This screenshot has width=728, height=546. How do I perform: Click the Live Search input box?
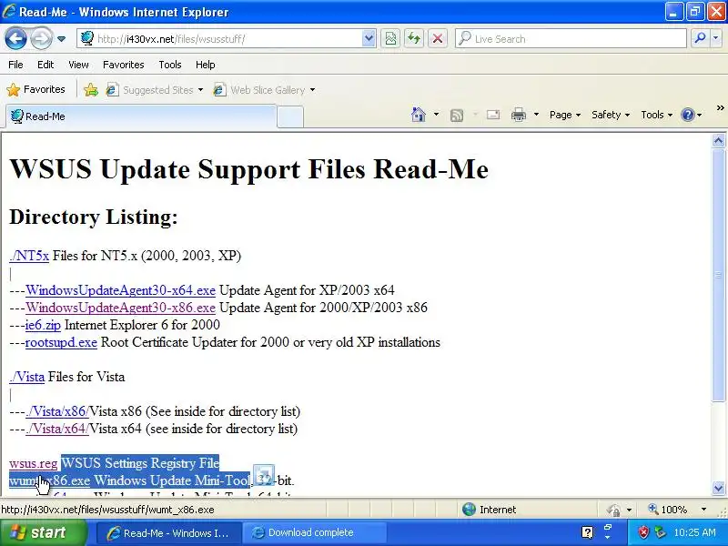571,38
